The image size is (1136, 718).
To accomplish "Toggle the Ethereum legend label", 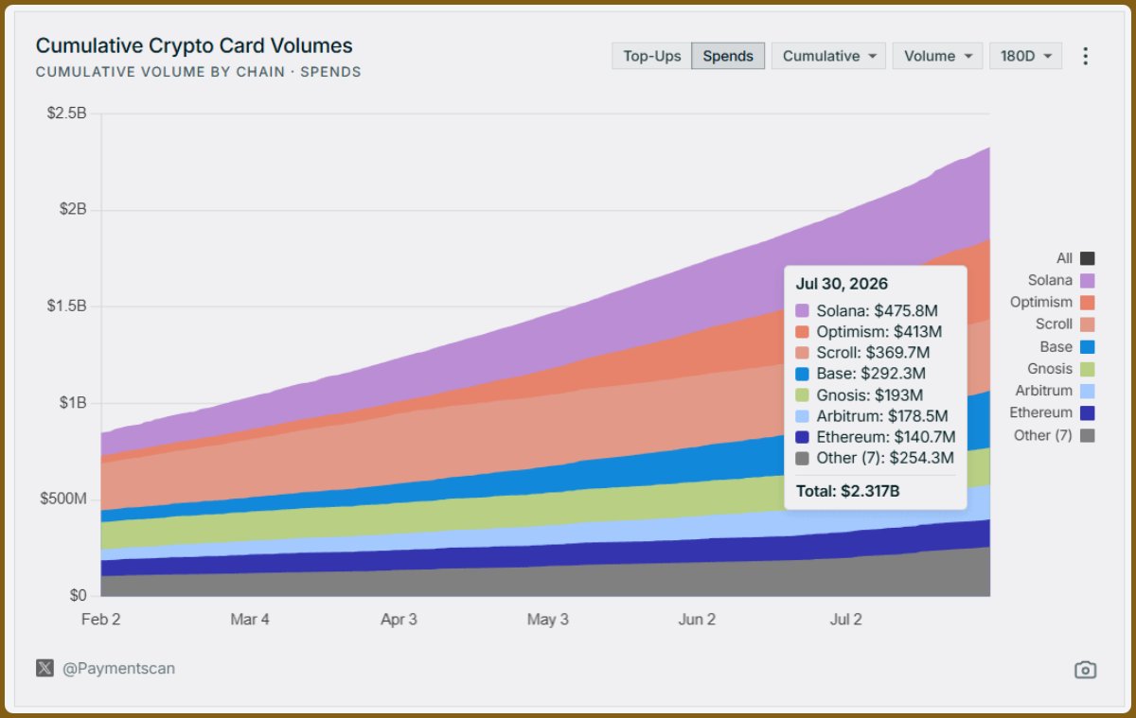I will point(1041,413).
